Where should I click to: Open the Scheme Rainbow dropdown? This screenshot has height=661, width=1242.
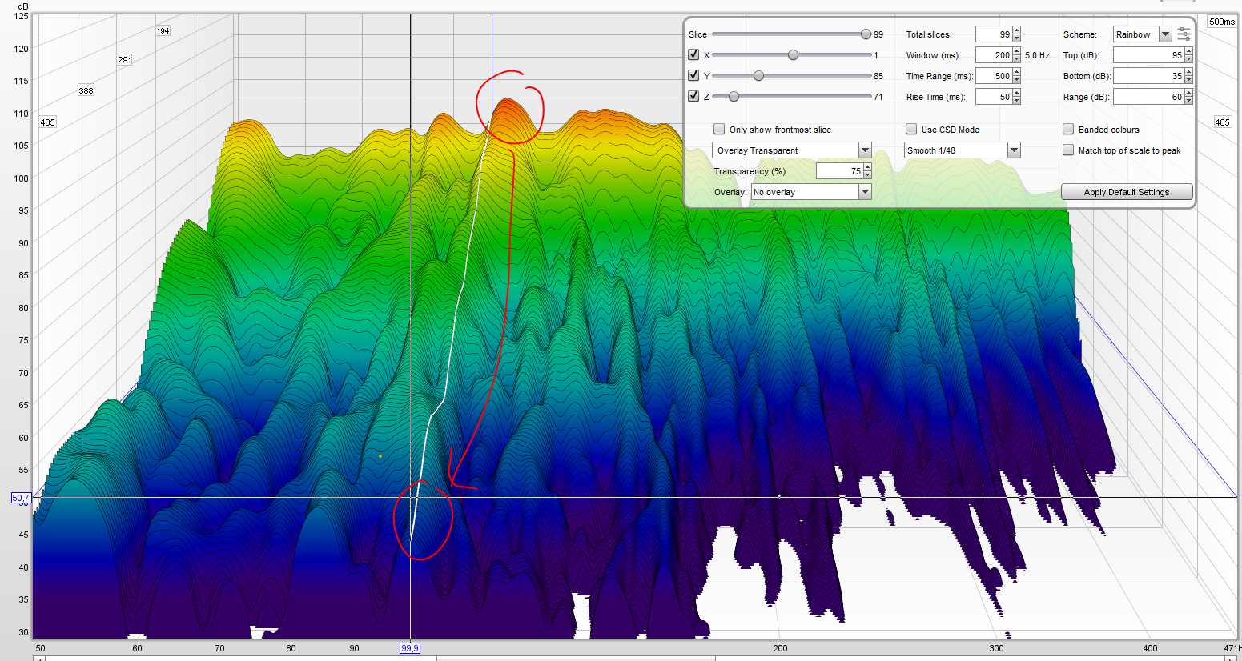pos(1143,34)
